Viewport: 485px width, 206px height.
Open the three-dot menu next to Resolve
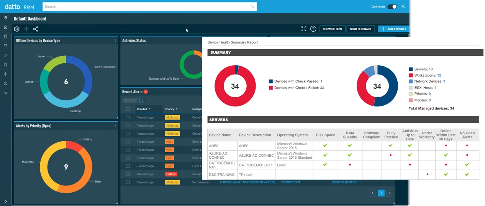142,100
